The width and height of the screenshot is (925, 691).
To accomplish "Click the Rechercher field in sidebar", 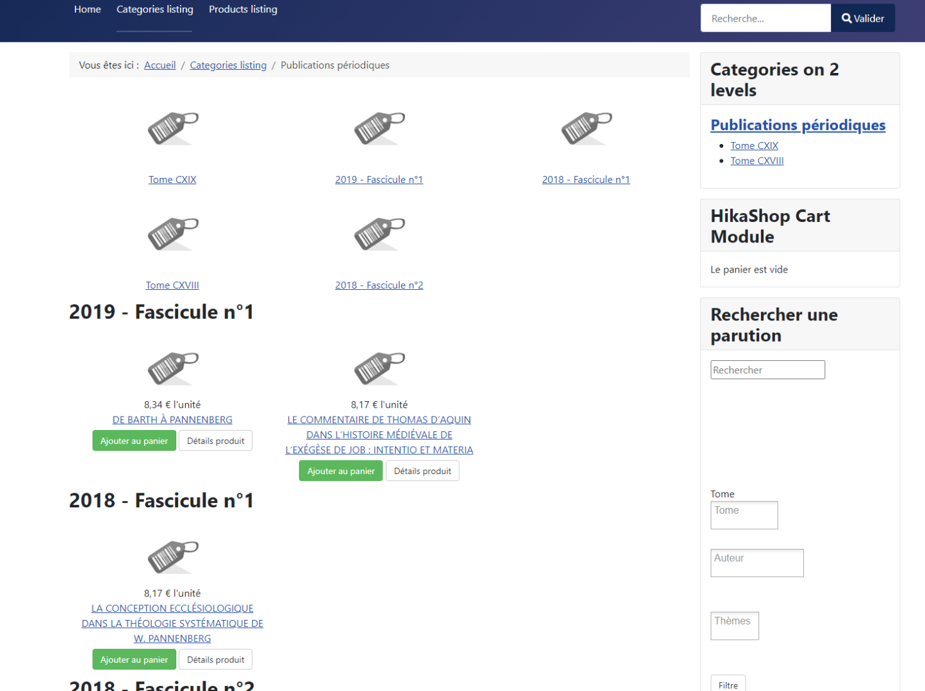I will click(767, 370).
